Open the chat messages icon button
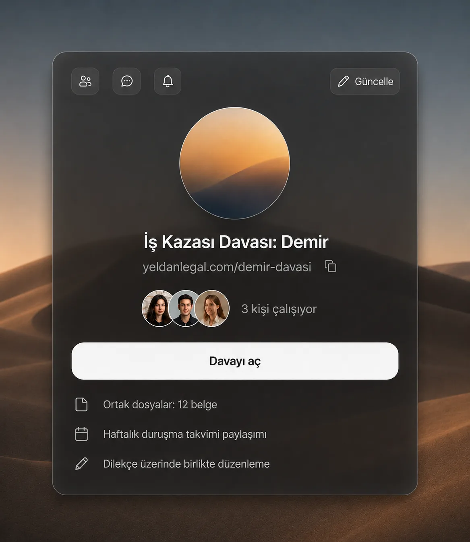This screenshot has height=542, width=470. click(x=127, y=81)
